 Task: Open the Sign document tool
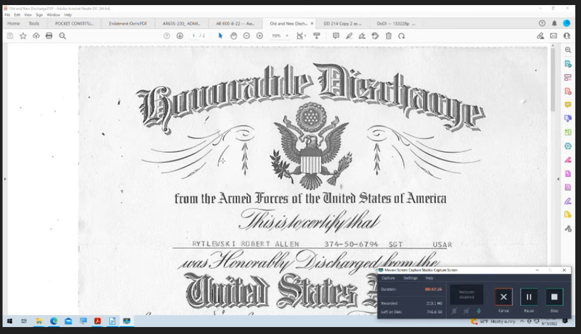pos(362,36)
